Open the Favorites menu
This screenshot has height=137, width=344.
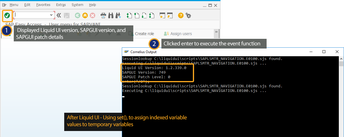[43, 5]
